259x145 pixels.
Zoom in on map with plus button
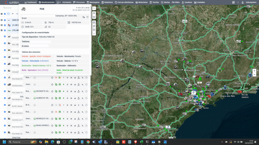click(254, 71)
